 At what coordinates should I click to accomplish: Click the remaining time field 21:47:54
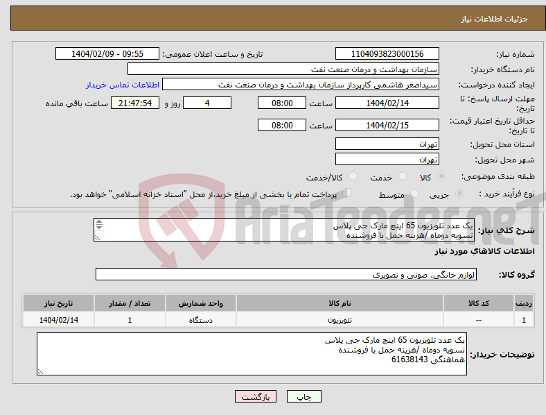(x=135, y=103)
